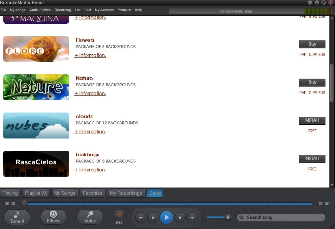Image resolution: width=335 pixels, height=229 pixels.
Task: Expand information for the Flowers package
Action: [90, 55]
